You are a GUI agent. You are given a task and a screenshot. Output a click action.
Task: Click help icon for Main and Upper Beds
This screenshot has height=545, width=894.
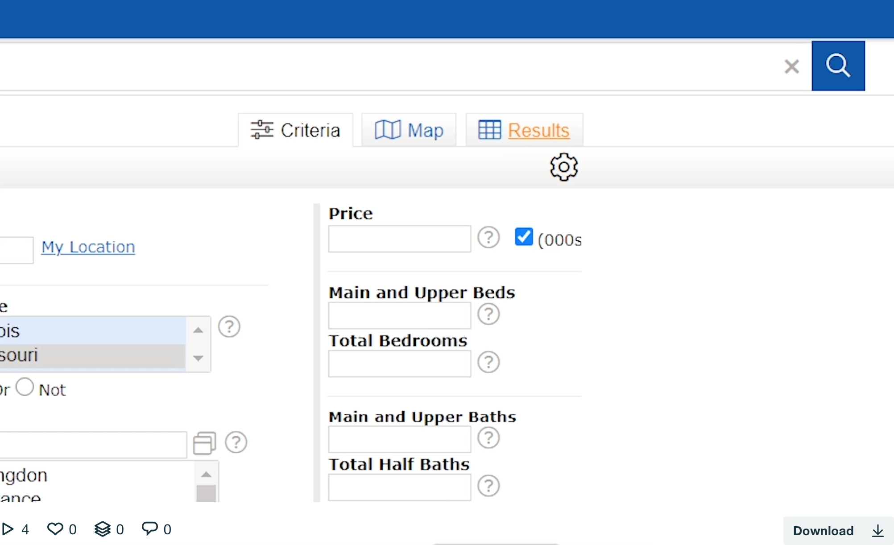[x=488, y=314]
